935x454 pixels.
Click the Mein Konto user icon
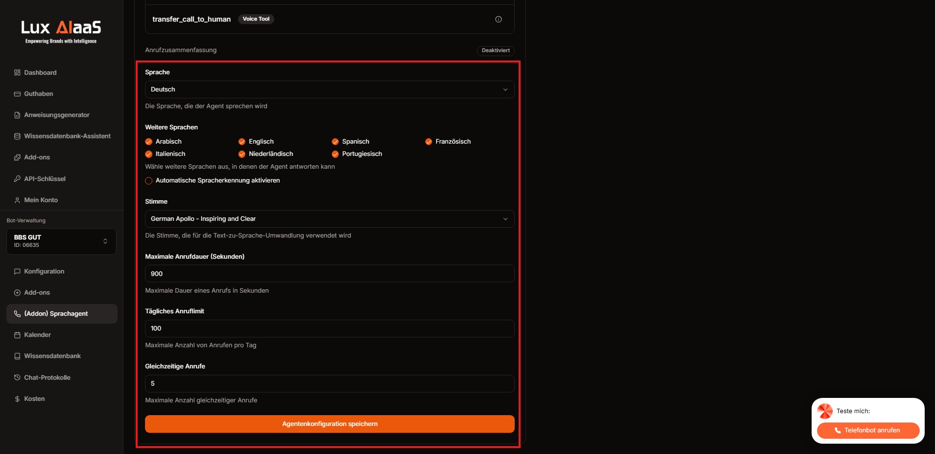pos(17,200)
